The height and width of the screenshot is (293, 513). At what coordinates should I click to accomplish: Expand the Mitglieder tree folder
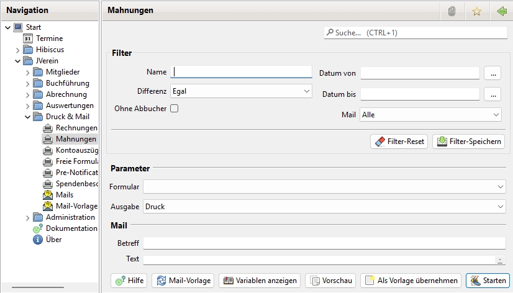28,73
